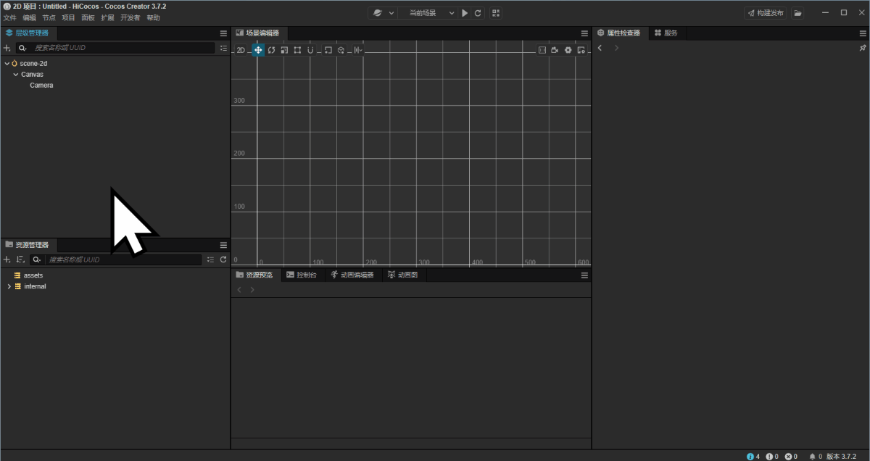Open scene camera settings icon

coord(555,50)
